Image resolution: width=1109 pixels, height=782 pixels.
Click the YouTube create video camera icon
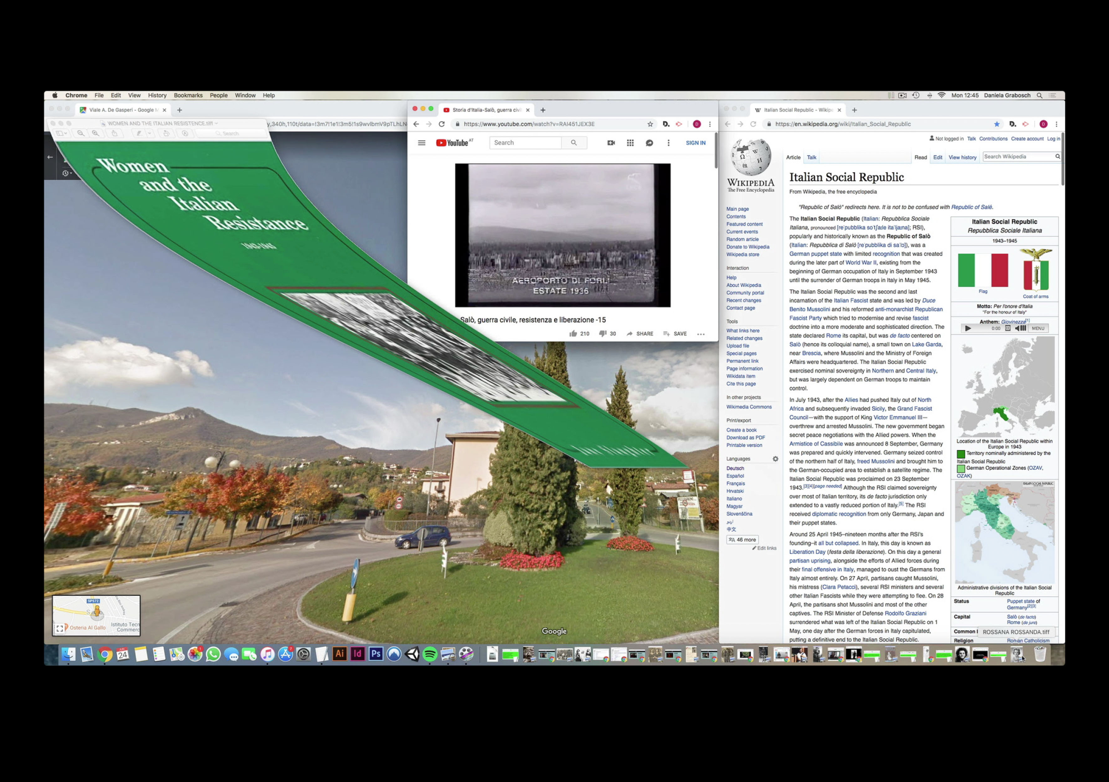[x=611, y=142]
